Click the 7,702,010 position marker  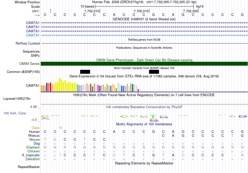(92, 11)
